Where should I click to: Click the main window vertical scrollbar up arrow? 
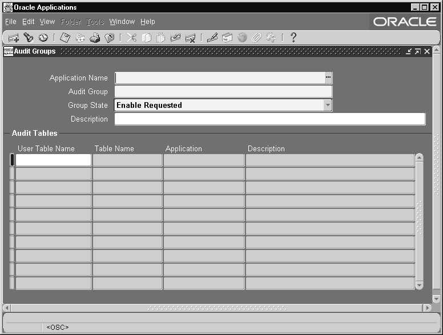click(437, 50)
